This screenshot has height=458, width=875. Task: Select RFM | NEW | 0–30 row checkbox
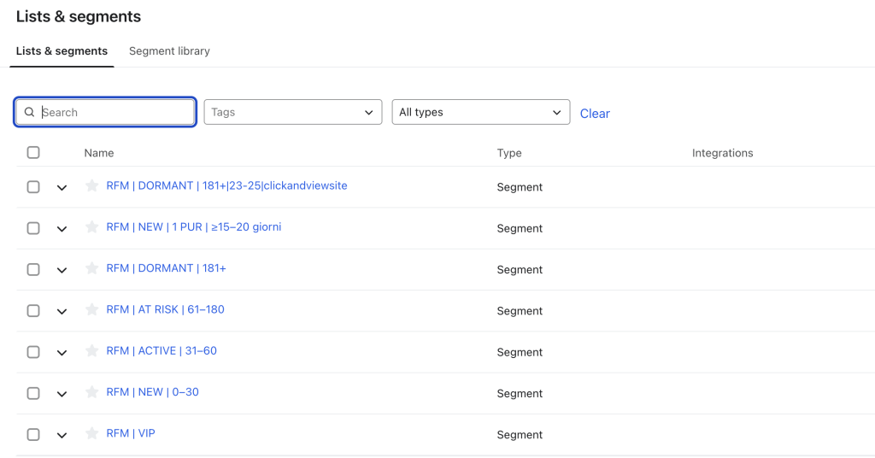click(x=33, y=393)
